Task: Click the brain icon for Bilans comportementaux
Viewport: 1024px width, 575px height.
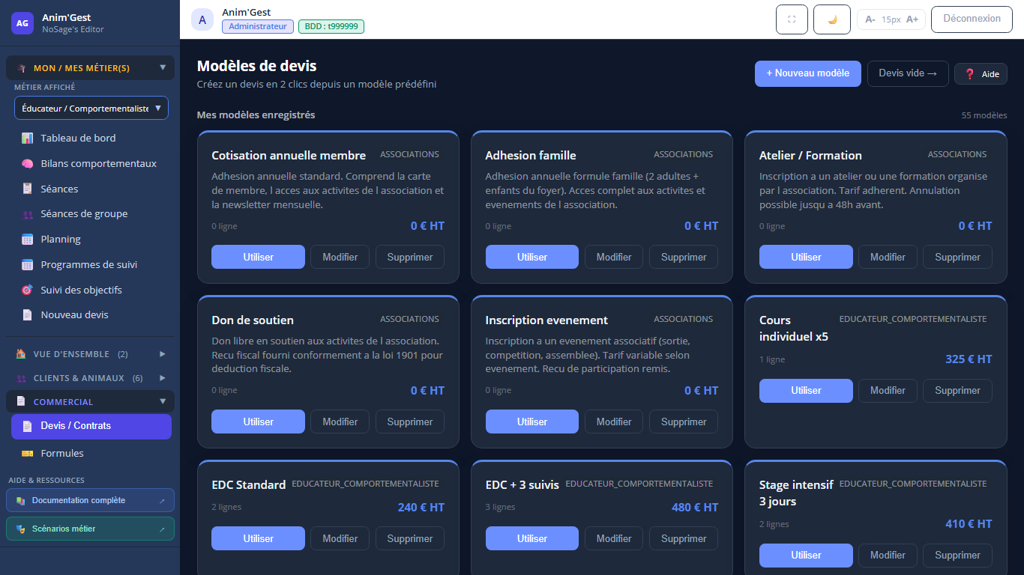Action: point(28,164)
